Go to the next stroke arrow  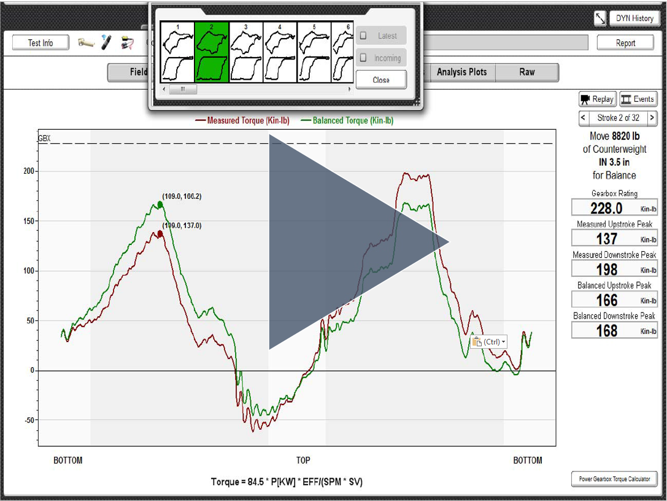point(652,117)
